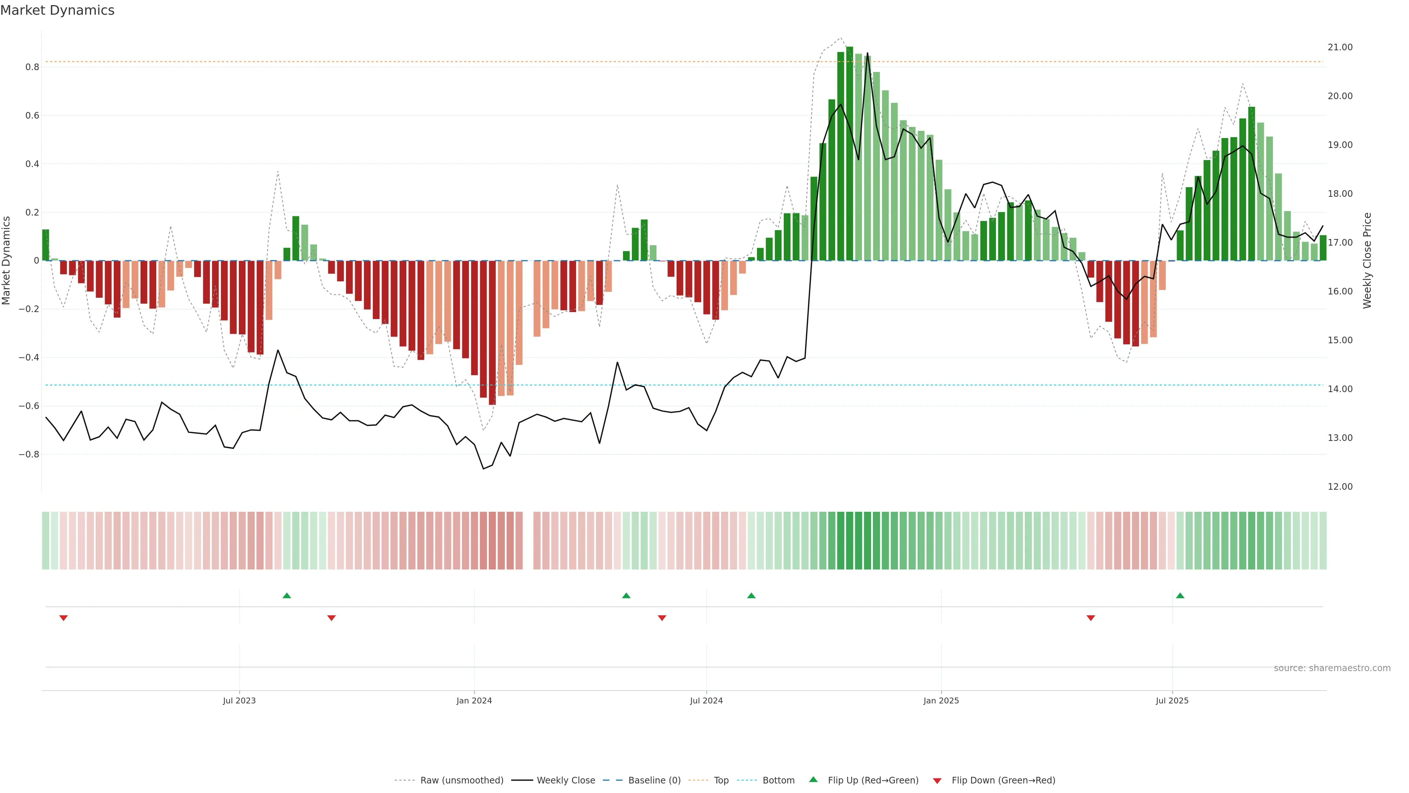The width and height of the screenshot is (1409, 793).
Task: Click the flip-up marker just after Jul 2025
Action: click(x=1180, y=595)
